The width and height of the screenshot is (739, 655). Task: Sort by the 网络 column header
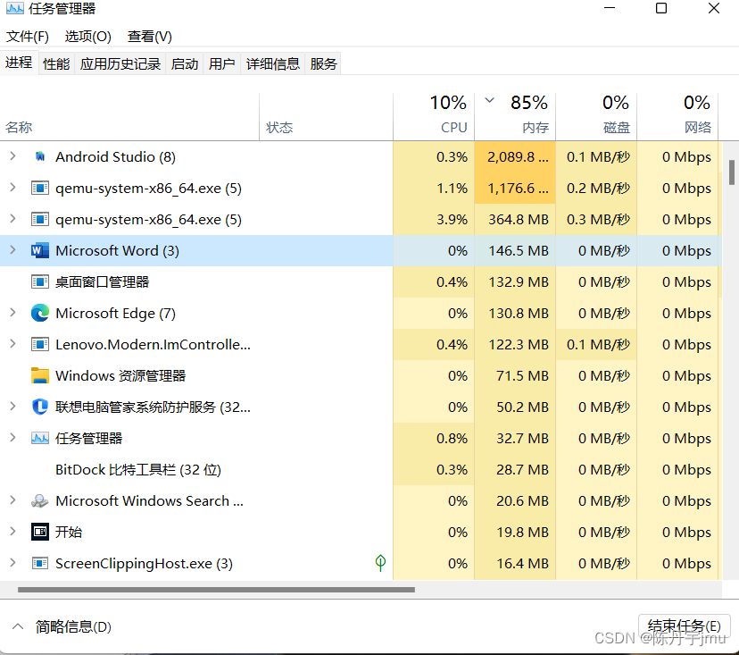[x=677, y=117]
